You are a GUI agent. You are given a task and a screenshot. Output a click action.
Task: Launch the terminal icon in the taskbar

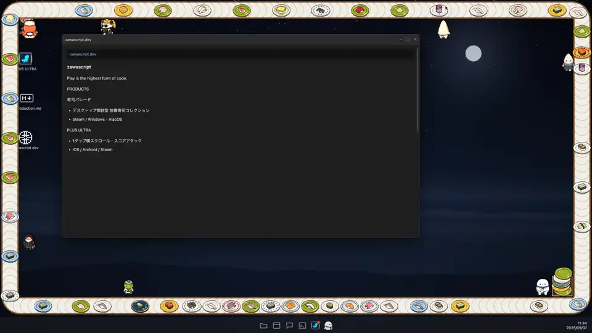click(302, 326)
